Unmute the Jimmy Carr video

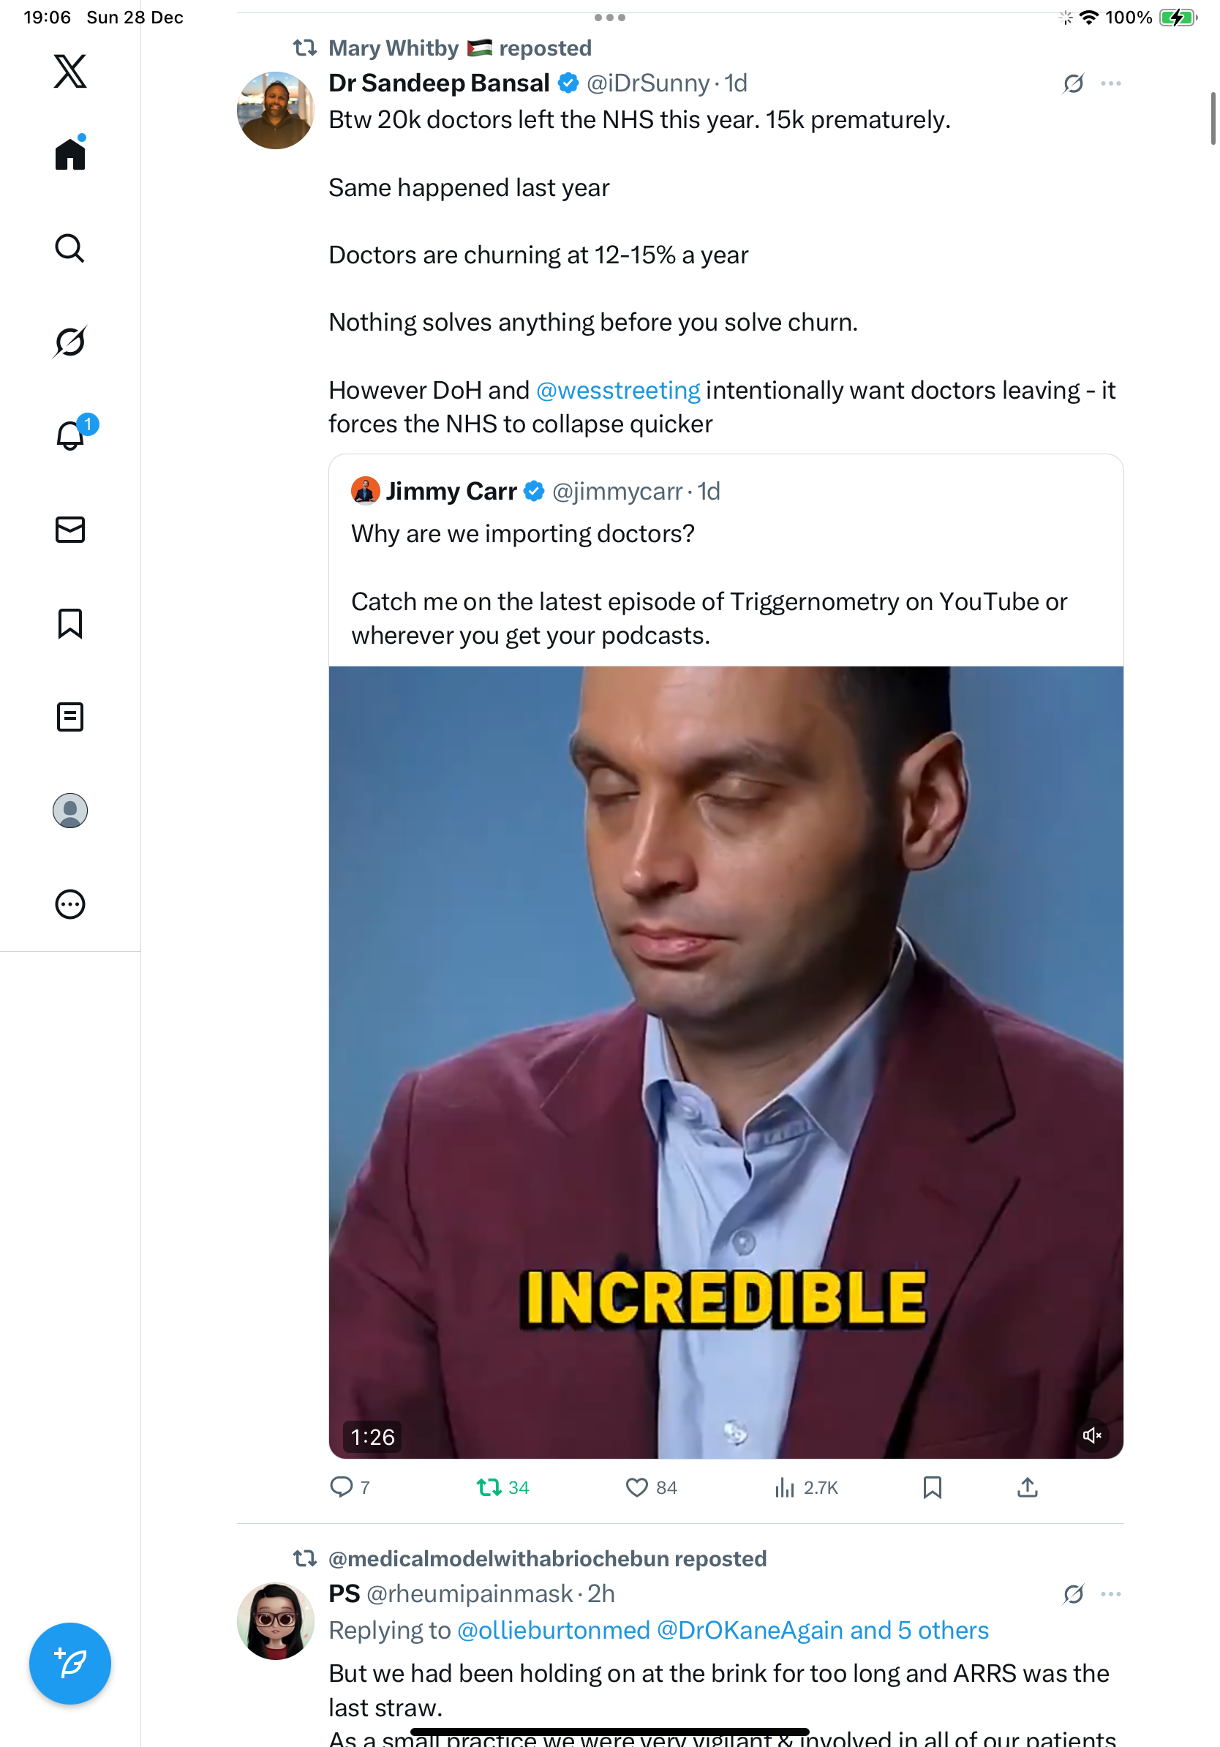pos(1091,1435)
